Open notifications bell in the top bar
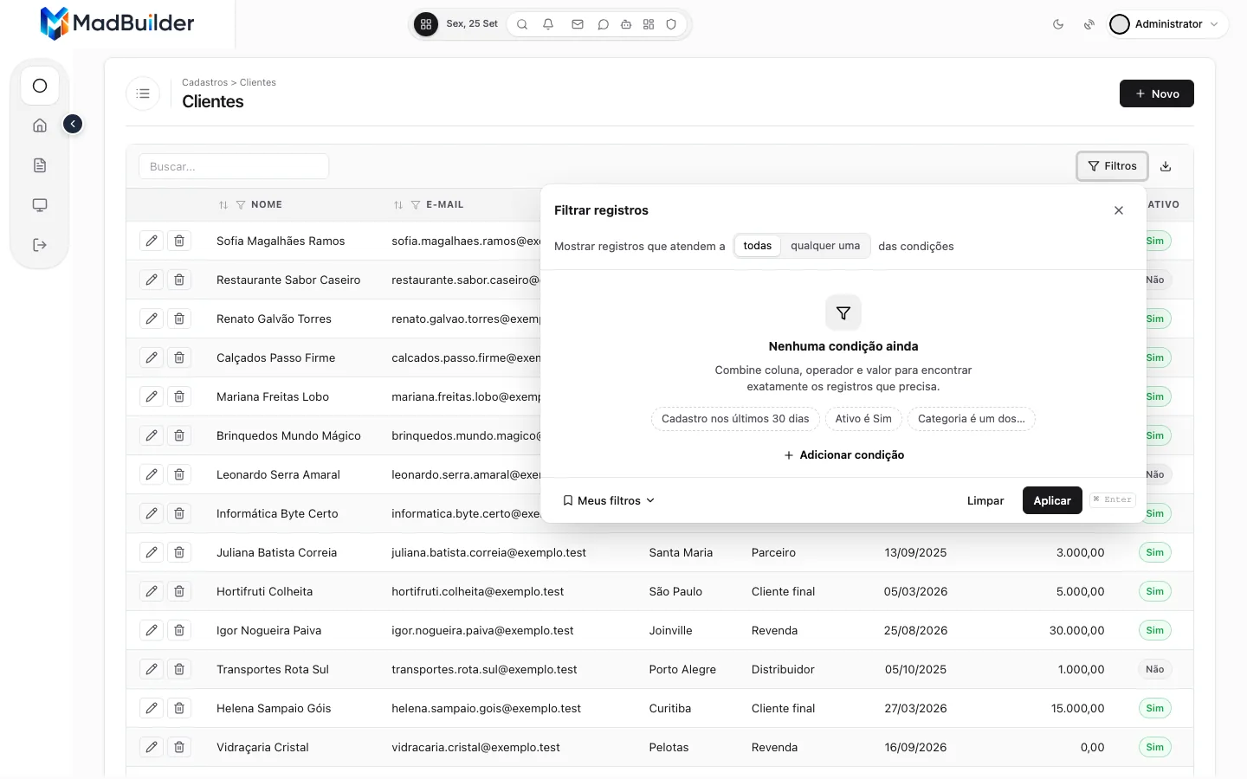 click(x=548, y=24)
